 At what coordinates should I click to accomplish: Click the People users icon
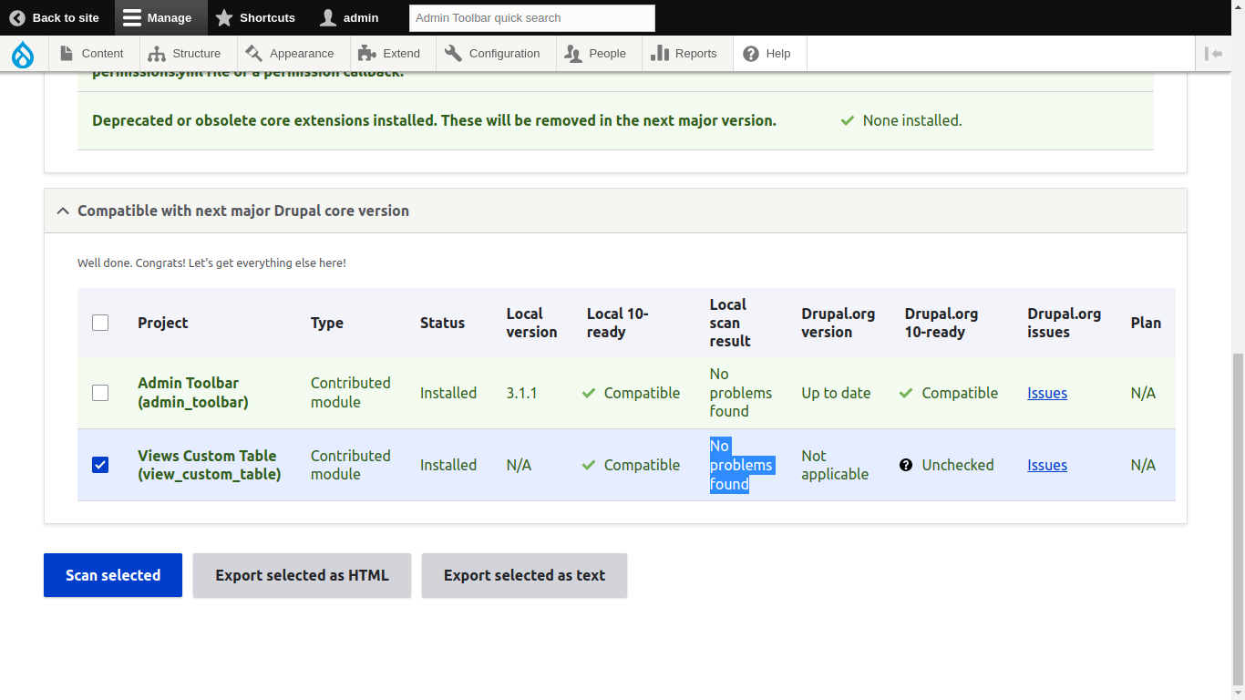pyautogui.click(x=572, y=53)
